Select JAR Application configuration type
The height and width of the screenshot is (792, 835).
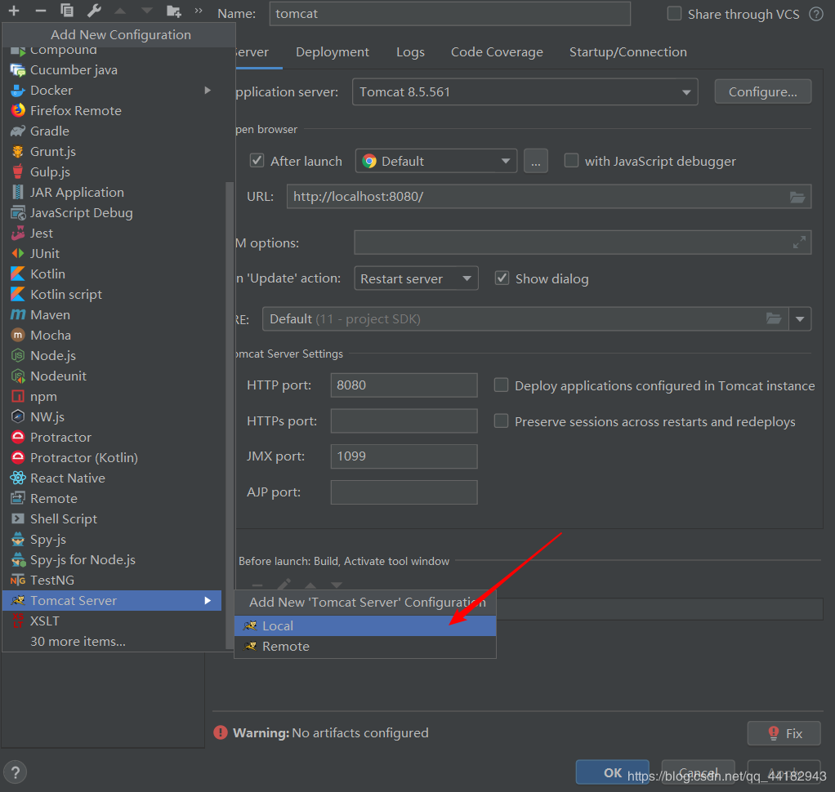(112, 192)
